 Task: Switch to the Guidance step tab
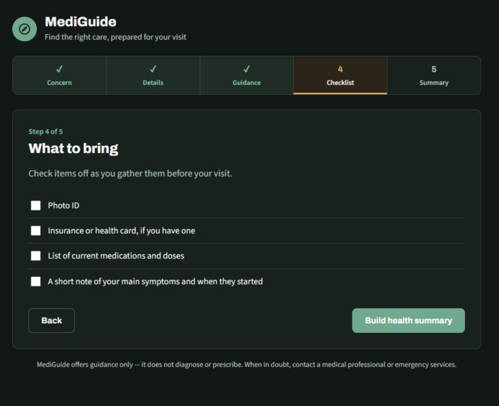(x=246, y=76)
